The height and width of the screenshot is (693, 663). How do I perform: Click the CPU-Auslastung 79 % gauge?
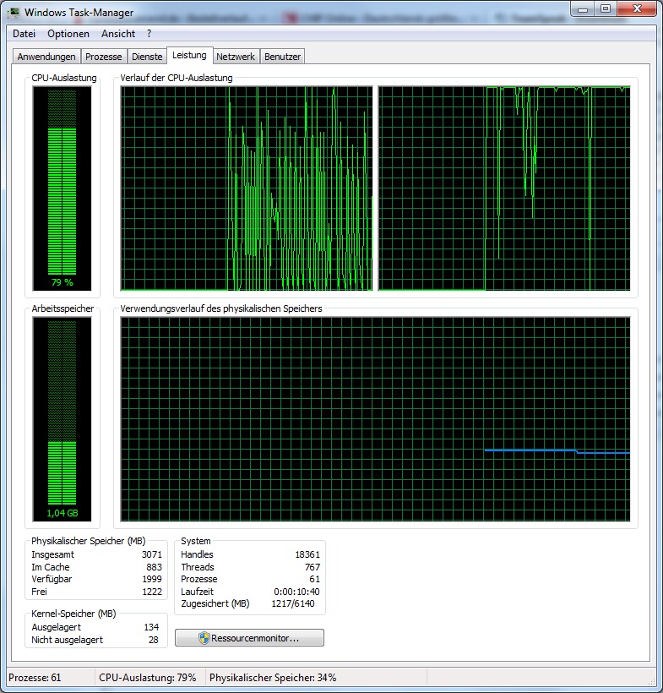click(x=62, y=188)
